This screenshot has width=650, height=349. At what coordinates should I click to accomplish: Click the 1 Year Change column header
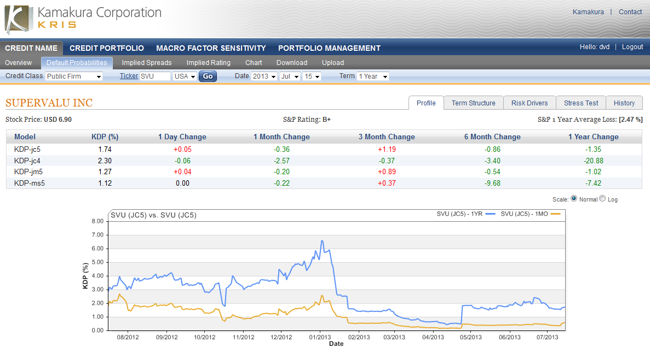(x=593, y=137)
